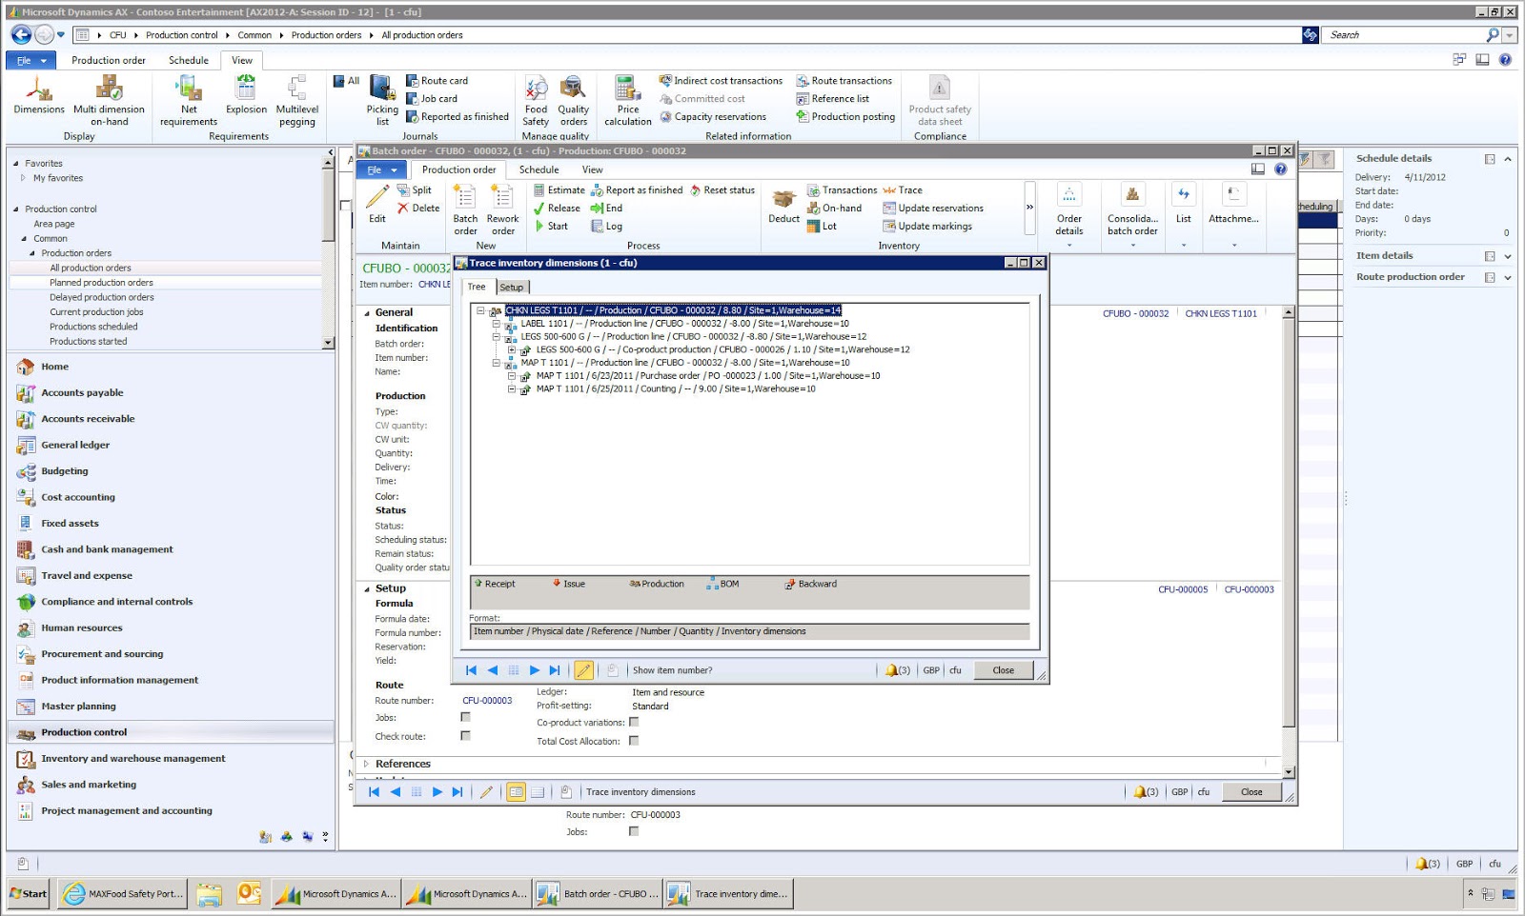The image size is (1525, 916).
Task: Click Edit in batch order window
Action: click(x=377, y=204)
